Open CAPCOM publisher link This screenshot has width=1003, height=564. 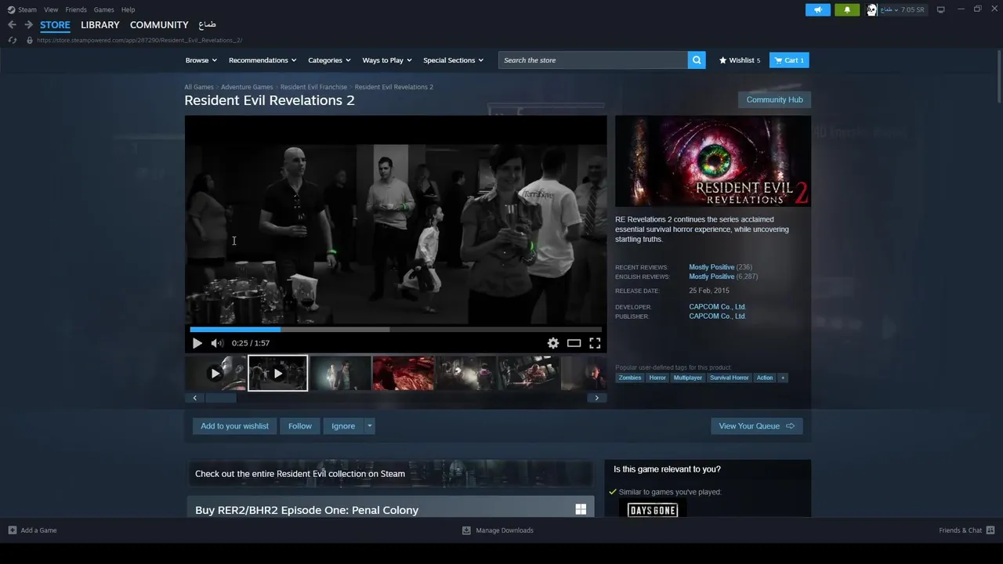pyautogui.click(x=717, y=316)
